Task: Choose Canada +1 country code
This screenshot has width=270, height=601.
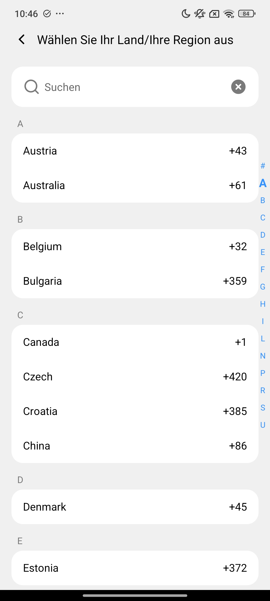Action: point(135,342)
